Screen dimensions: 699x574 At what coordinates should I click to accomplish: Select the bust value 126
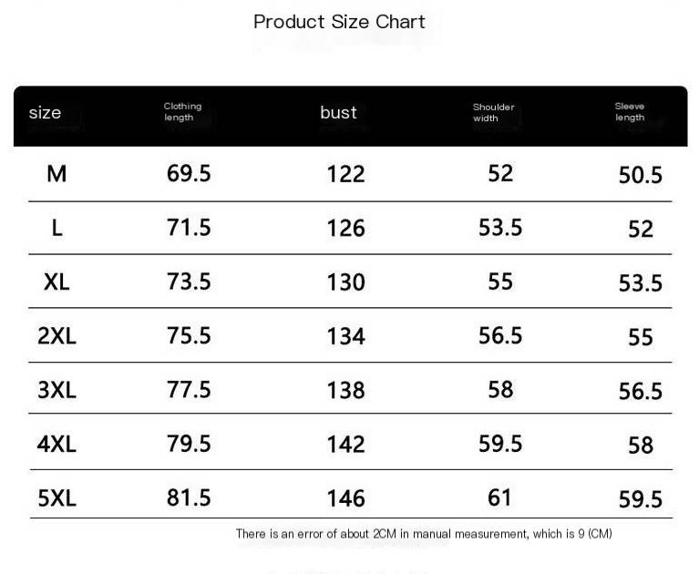pyautogui.click(x=345, y=228)
